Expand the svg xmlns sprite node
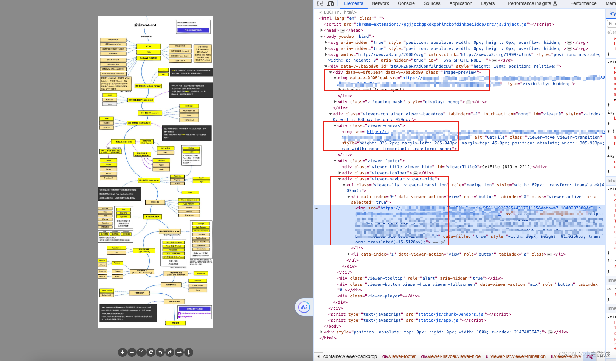The width and height of the screenshot is (616, 361). 326,54
